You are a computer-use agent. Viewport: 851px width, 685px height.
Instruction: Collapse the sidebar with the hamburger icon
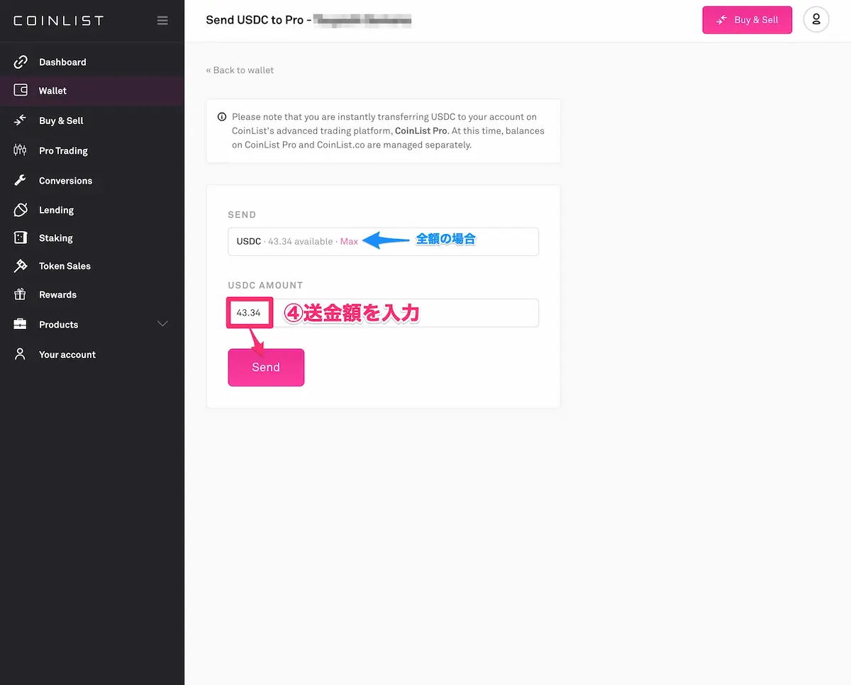click(x=162, y=21)
